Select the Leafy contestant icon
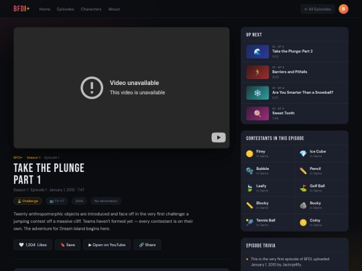The height and width of the screenshot is (271, 362). (x=249, y=188)
